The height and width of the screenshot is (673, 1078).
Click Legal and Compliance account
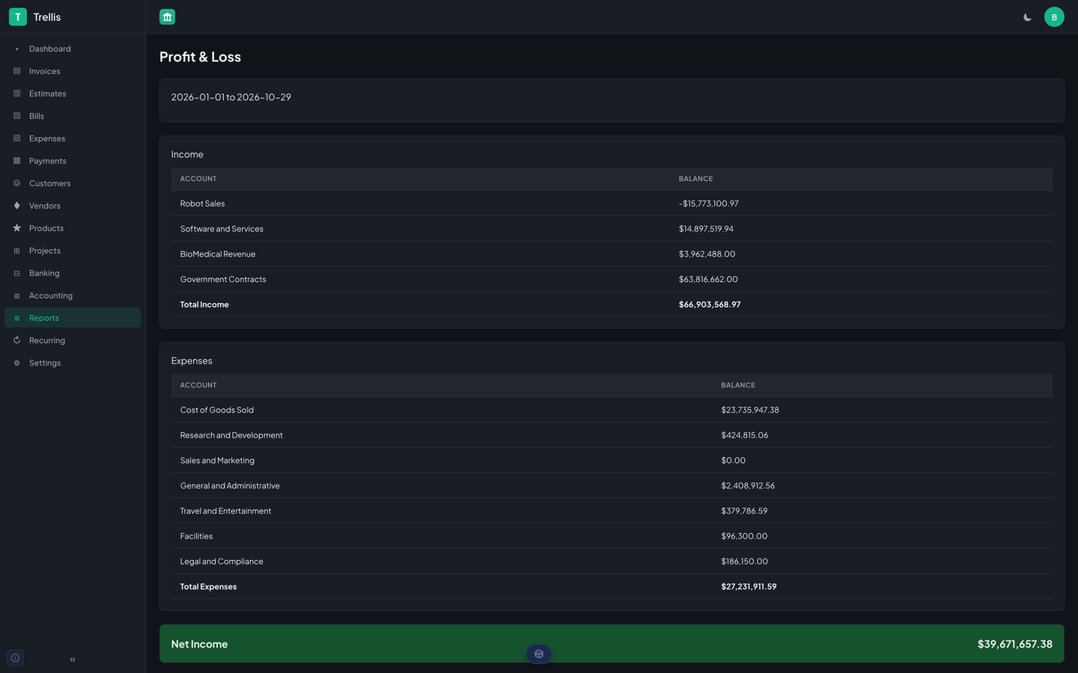point(222,562)
